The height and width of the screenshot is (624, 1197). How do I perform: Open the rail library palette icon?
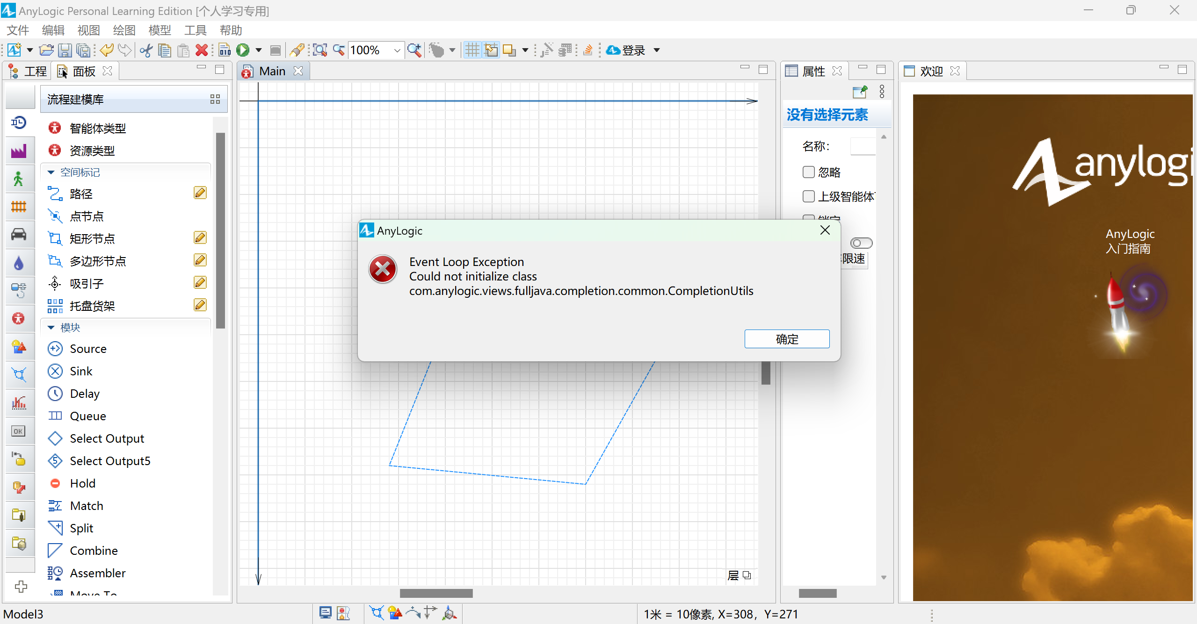[19, 206]
